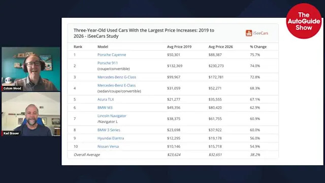Click the $12,295 price cell
The width and height of the screenshot is (325, 183).
tap(174, 138)
